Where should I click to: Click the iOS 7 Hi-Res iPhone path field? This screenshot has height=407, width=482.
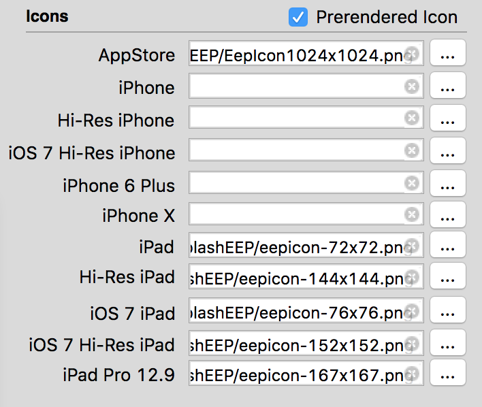tap(296, 151)
